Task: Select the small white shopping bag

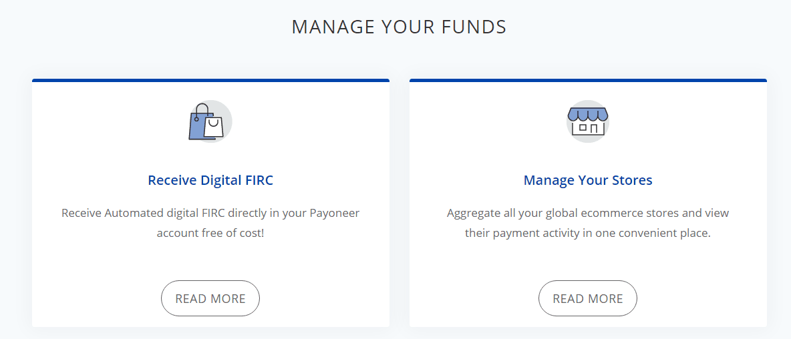Action: point(213,126)
